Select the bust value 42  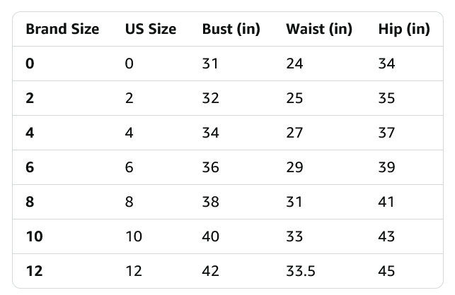point(211,271)
